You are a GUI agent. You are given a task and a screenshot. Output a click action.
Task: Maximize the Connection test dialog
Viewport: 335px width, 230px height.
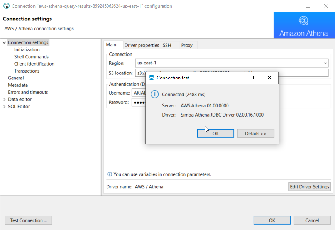click(252, 78)
